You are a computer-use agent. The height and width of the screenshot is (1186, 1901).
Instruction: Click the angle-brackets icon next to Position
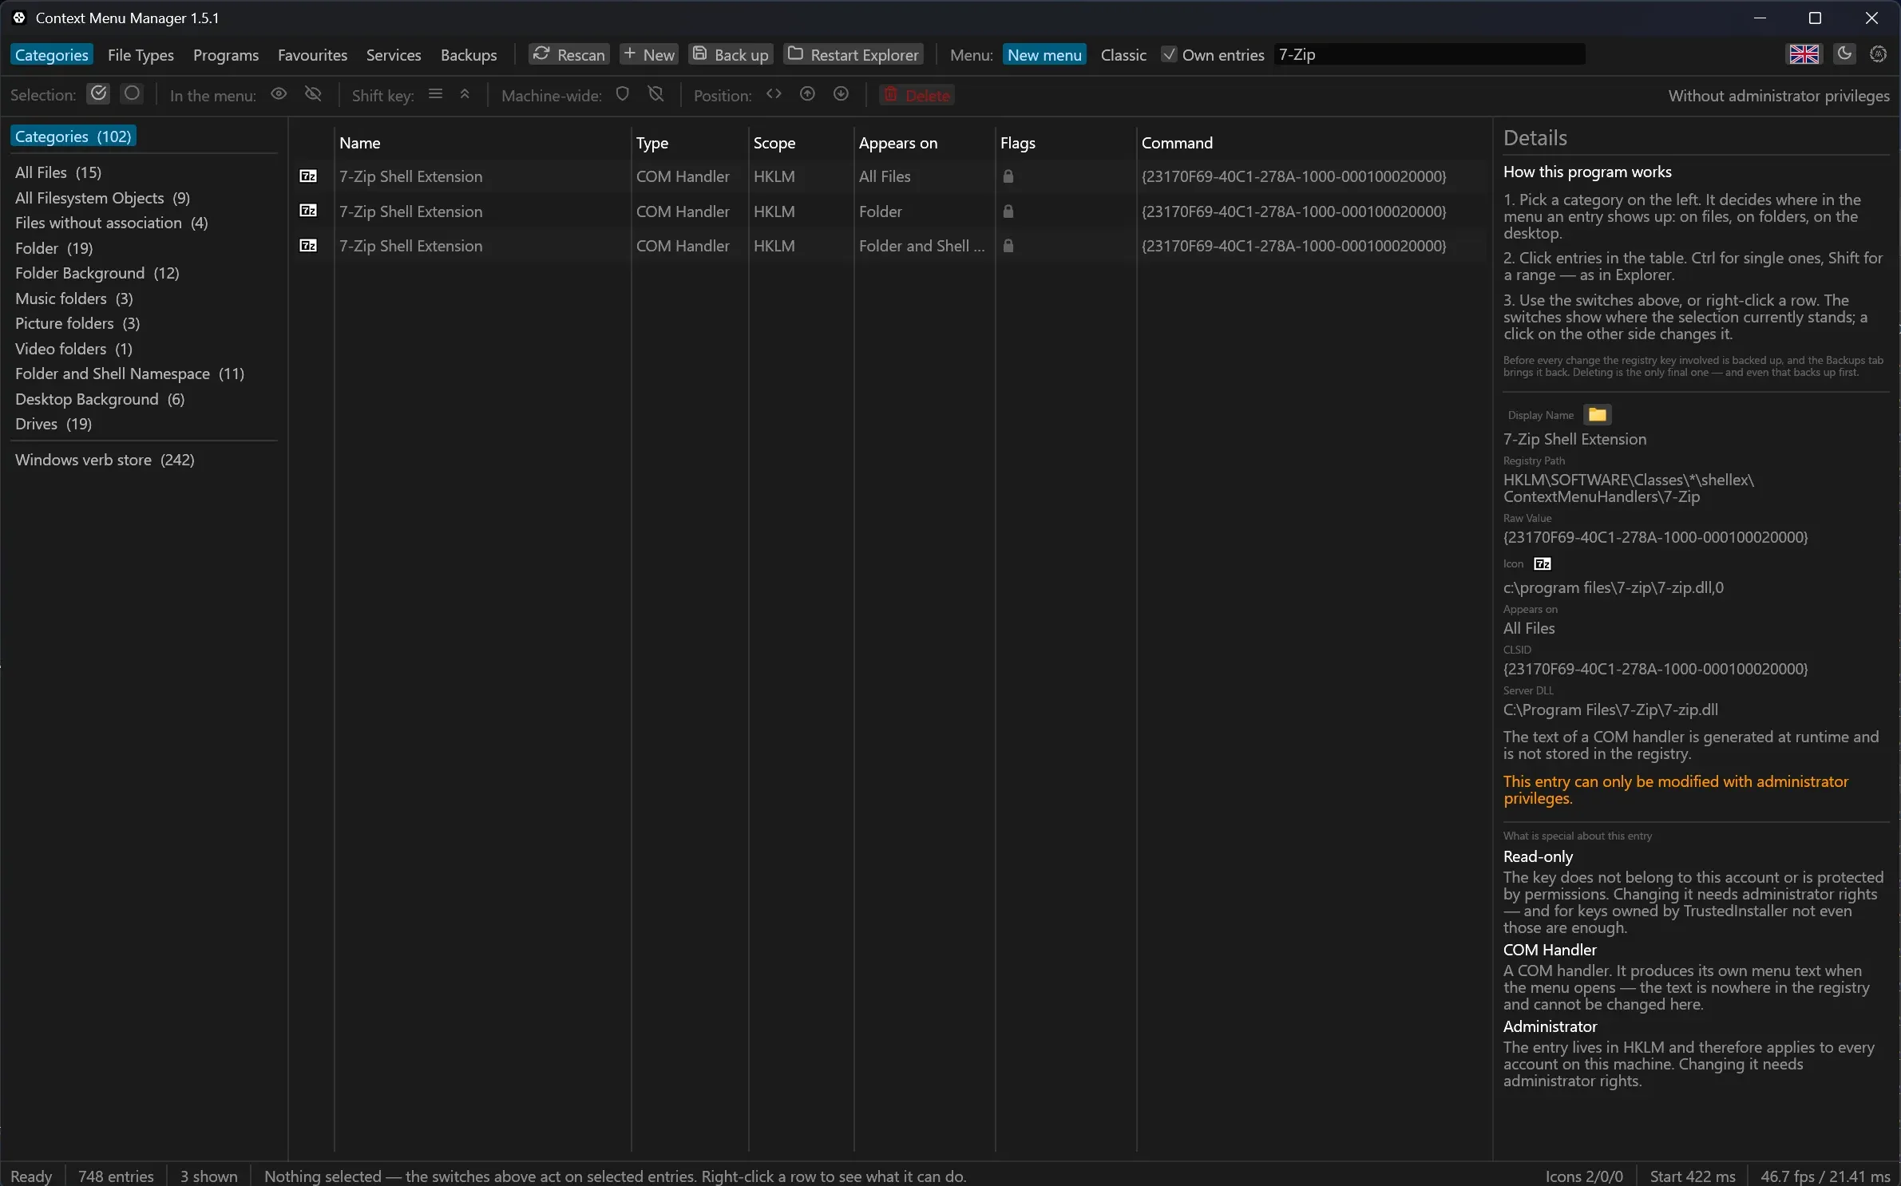tap(774, 94)
